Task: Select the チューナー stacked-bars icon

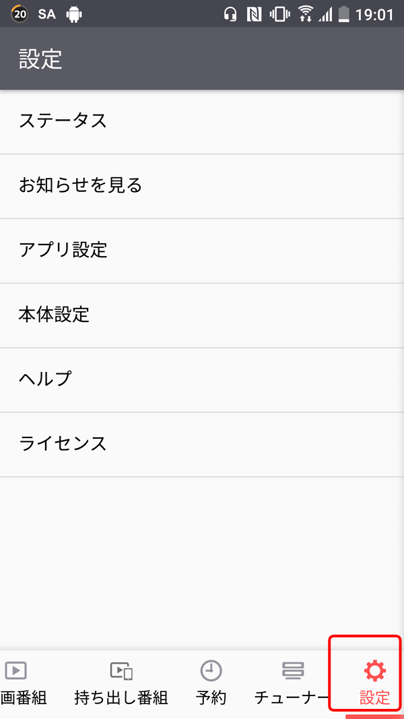Action: coord(293,670)
